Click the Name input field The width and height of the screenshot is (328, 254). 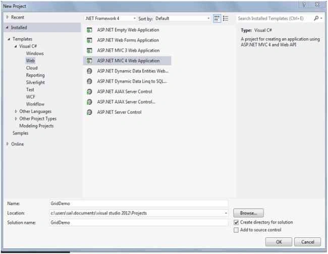(x=138, y=204)
